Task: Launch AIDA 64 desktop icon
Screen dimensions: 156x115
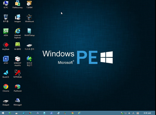Action: [6, 32]
